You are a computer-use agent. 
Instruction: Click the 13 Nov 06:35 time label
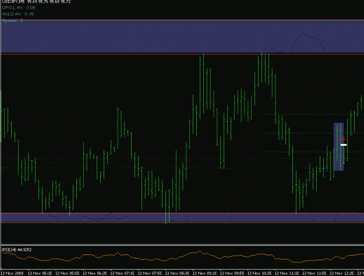pos(95,273)
